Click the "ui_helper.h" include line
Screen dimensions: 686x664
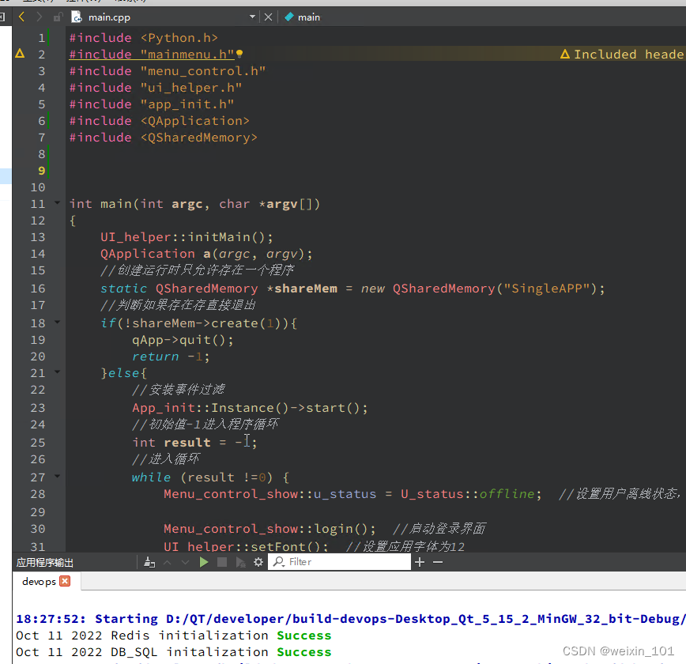click(x=156, y=88)
